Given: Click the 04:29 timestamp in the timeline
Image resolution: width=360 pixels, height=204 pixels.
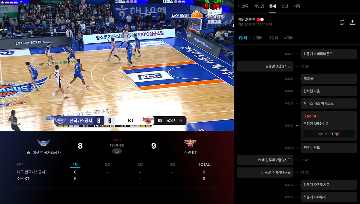Looking at the screenshot, I should 289,54.
